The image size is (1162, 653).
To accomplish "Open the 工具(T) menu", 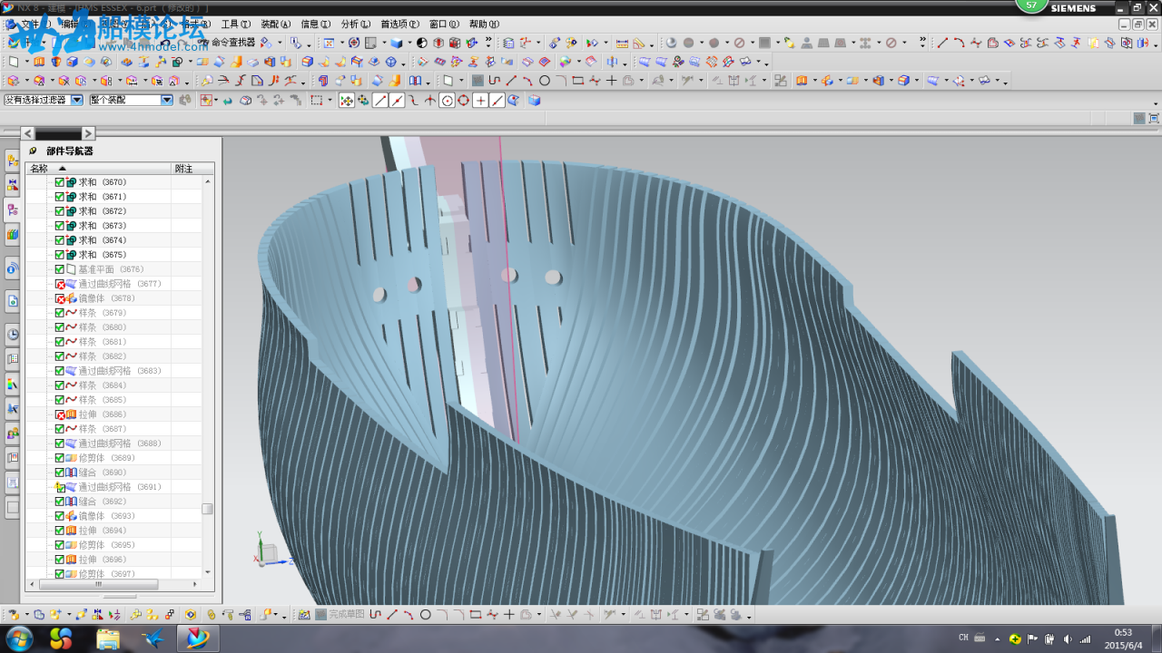I will click(x=236, y=24).
